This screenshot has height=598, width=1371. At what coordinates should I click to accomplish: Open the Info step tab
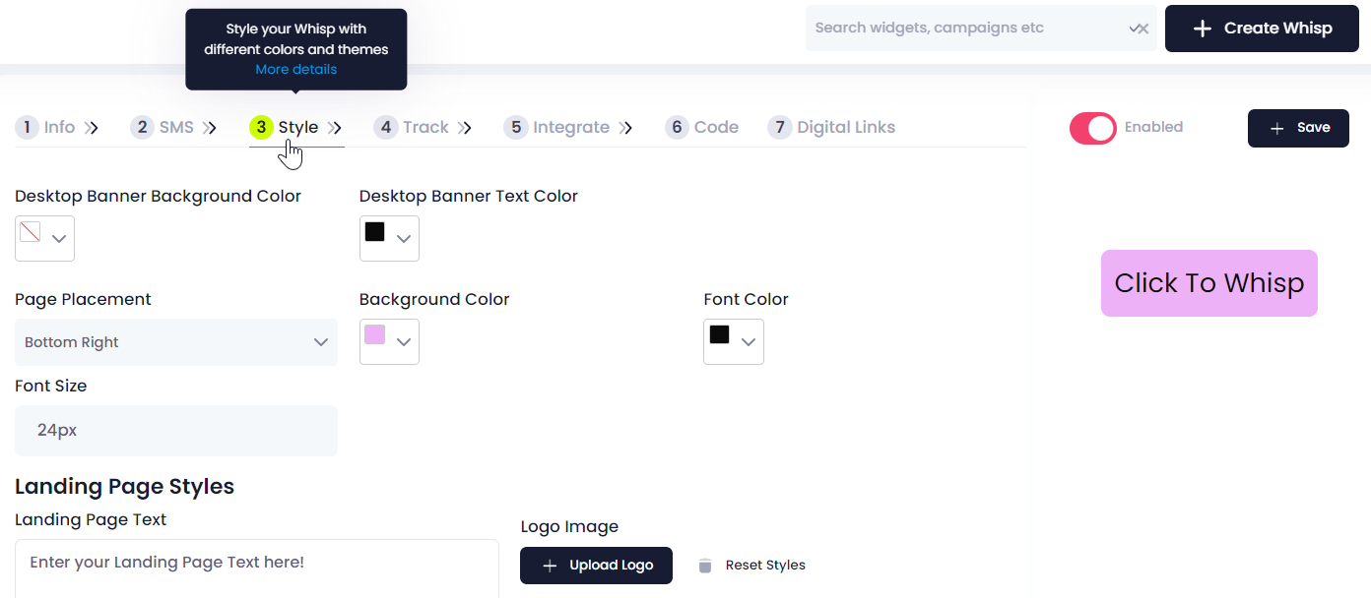(59, 127)
